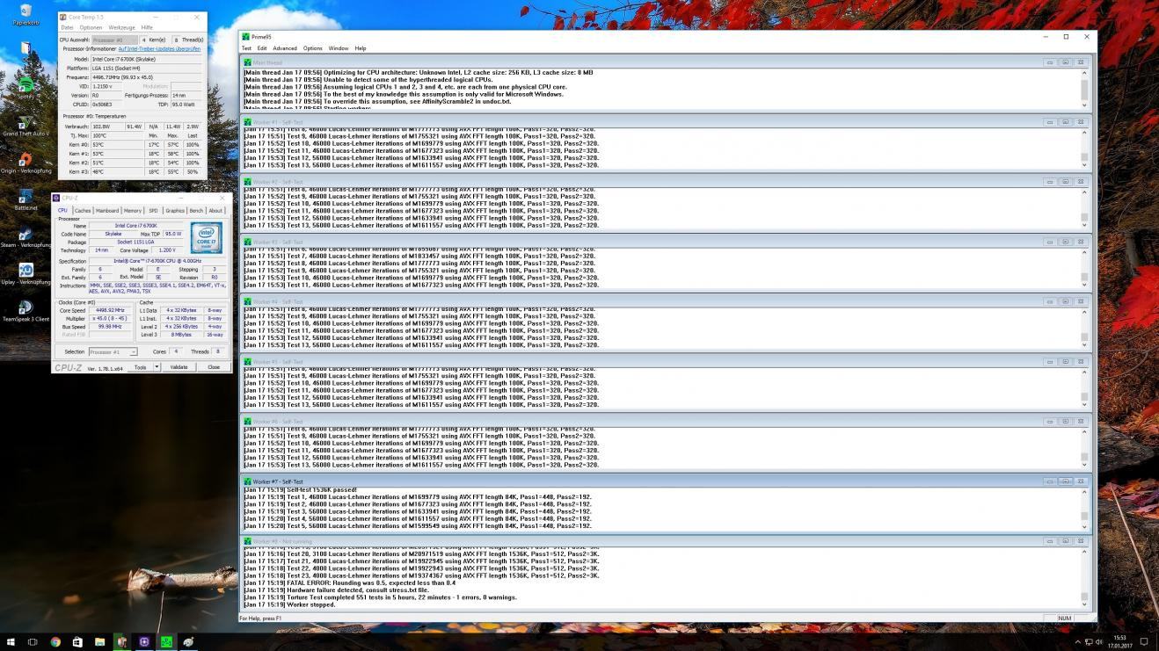Open the Hilfe menu in Core Temp

[147, 27]
